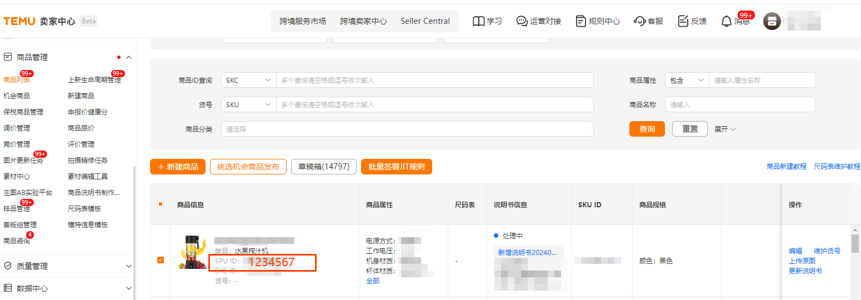Viewport: 861px width, 300px height.
Task: Click the 学习 book icon
Action: [478, 21]
